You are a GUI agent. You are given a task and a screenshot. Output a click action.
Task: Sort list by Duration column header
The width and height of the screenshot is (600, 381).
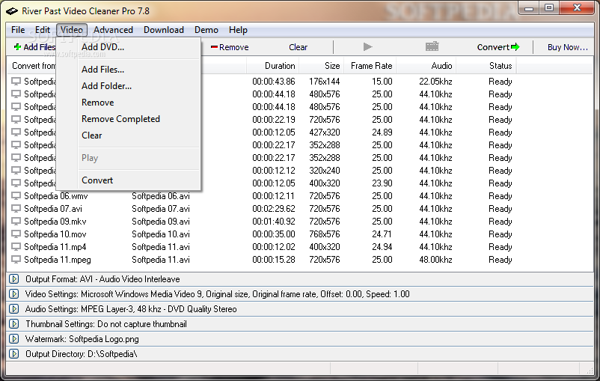pos(272,66)
